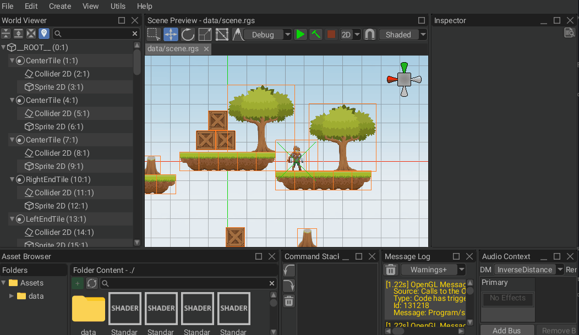Open the Warnings+ filter dropdown
The image size is (579, 335).
tap(433, 270)
